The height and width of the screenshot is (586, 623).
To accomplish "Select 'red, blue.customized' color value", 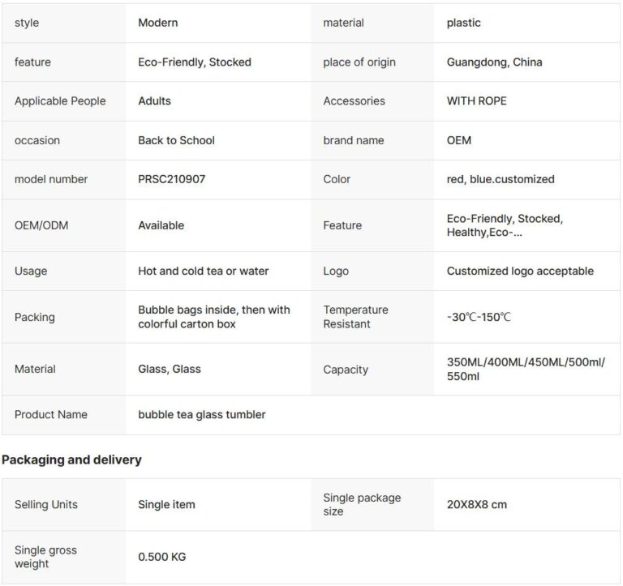I will pos(501,179).
